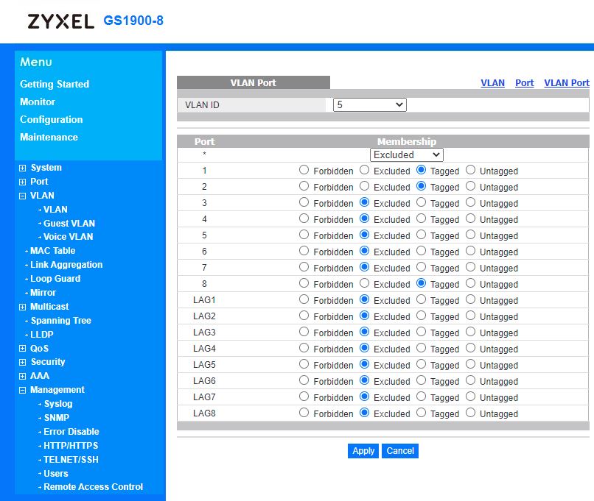Image resolution: width=594 pixels, height=501 pixels.
Task: Click the ZYXEL logo
Action: tap(60, 21)
